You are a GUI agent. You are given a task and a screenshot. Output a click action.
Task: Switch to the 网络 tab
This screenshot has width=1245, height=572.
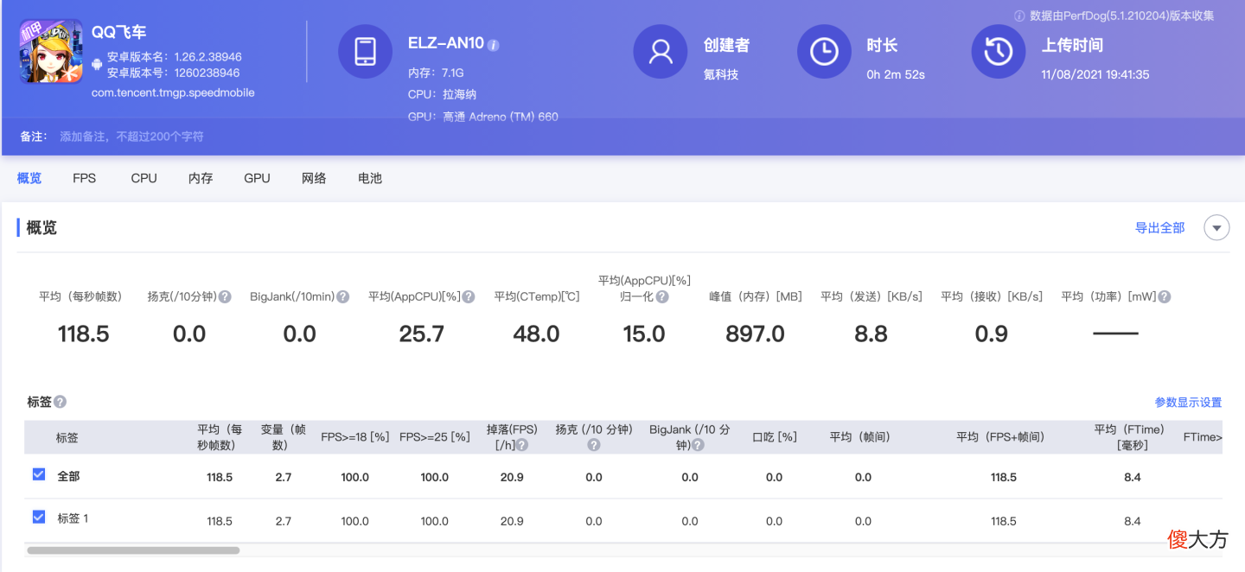tap(314, 178)
